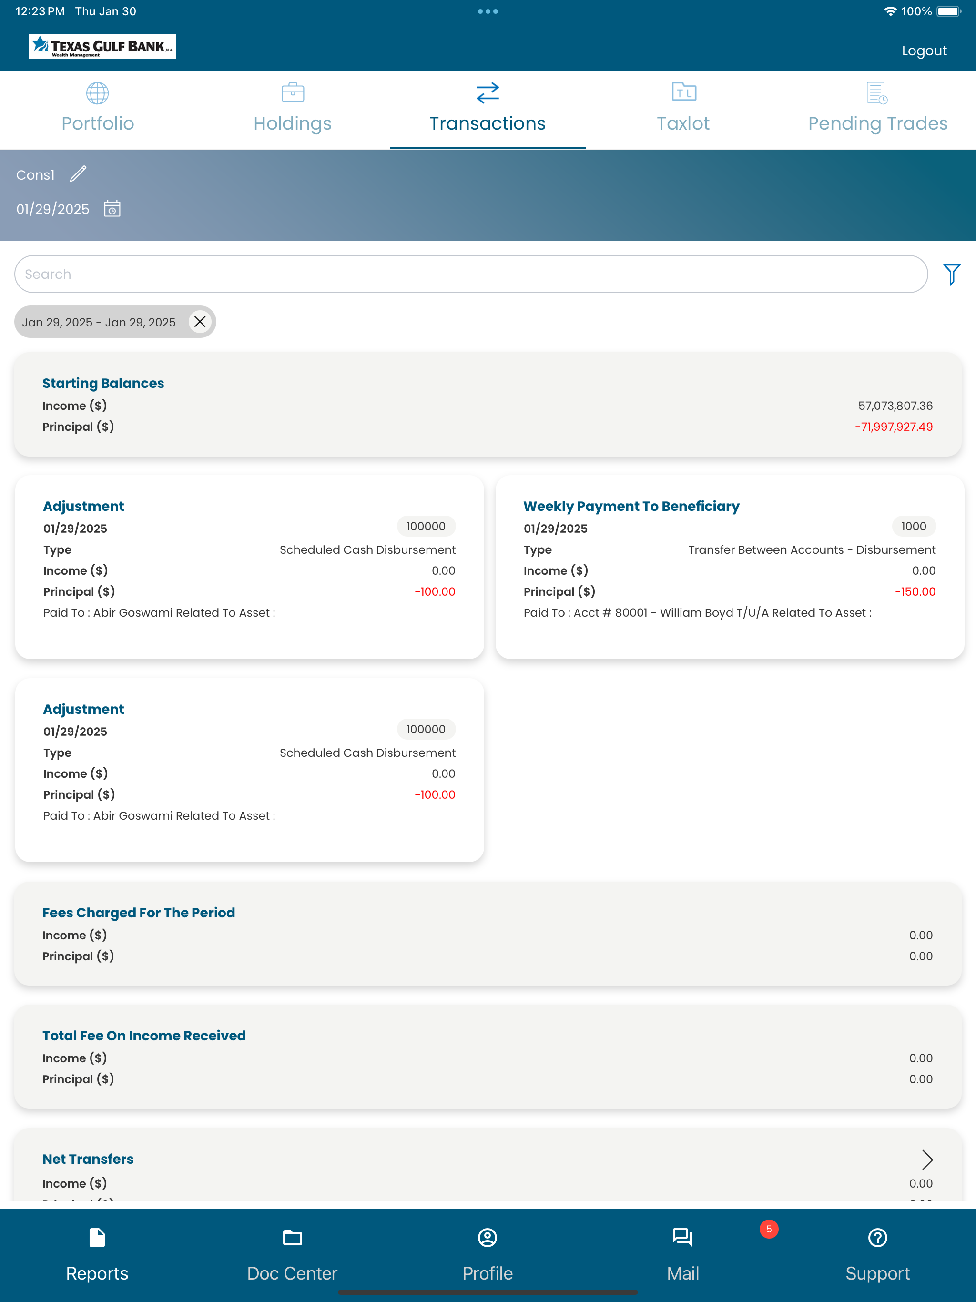This screenshot has width=976, height=1302.
Task: Open the Portfolio globe icon
Action: coord(98,92)
